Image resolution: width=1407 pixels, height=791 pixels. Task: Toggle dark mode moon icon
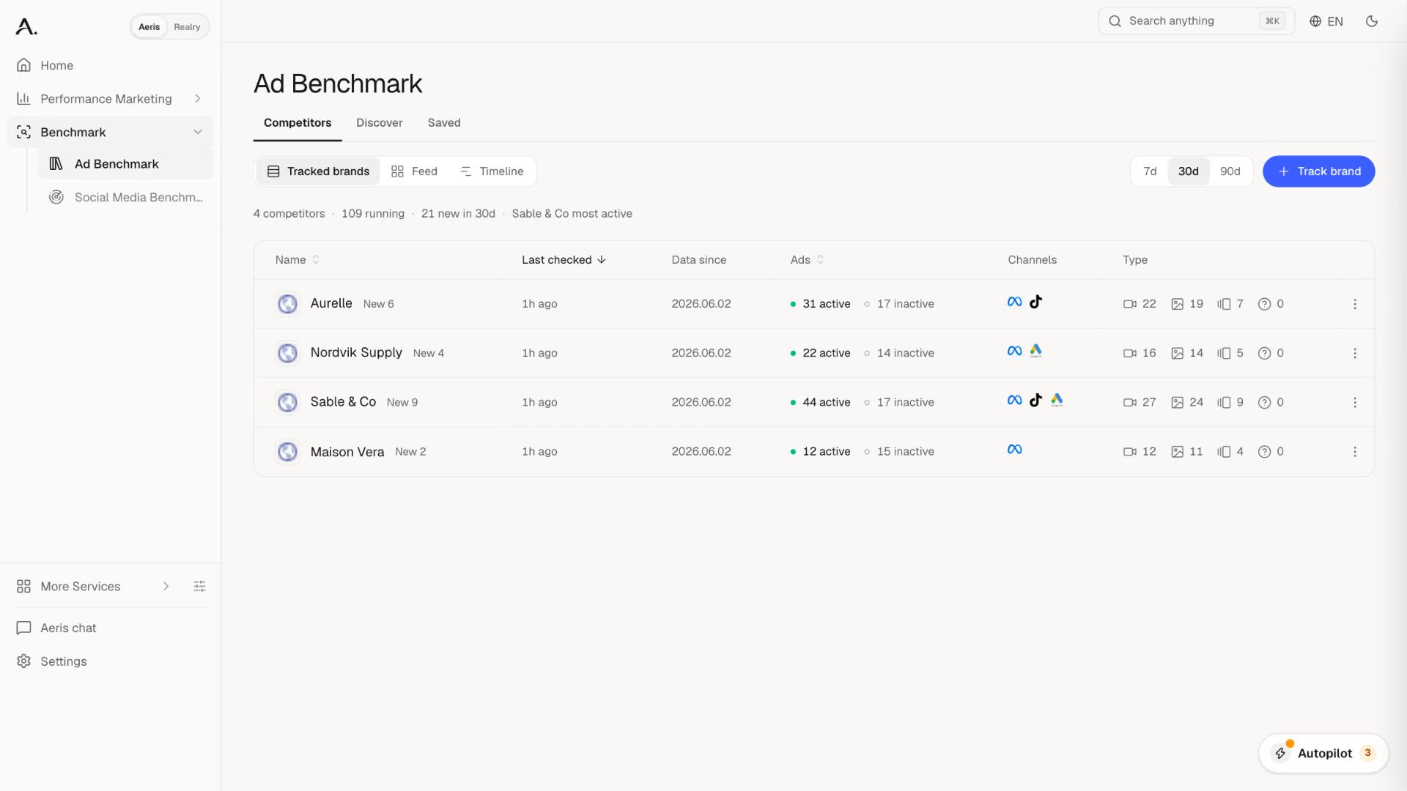(1372, 21)
